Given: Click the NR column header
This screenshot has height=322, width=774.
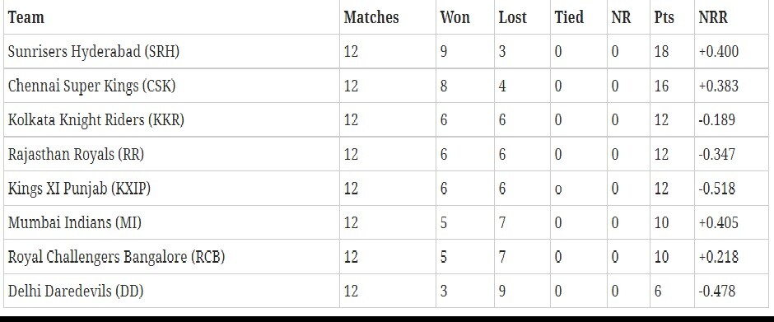Looking at the screenshot, I should 621,17.
